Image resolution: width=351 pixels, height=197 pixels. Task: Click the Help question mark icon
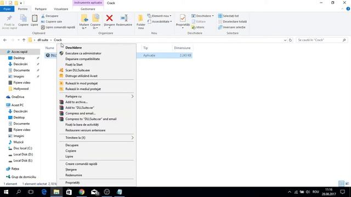(348, 9)
